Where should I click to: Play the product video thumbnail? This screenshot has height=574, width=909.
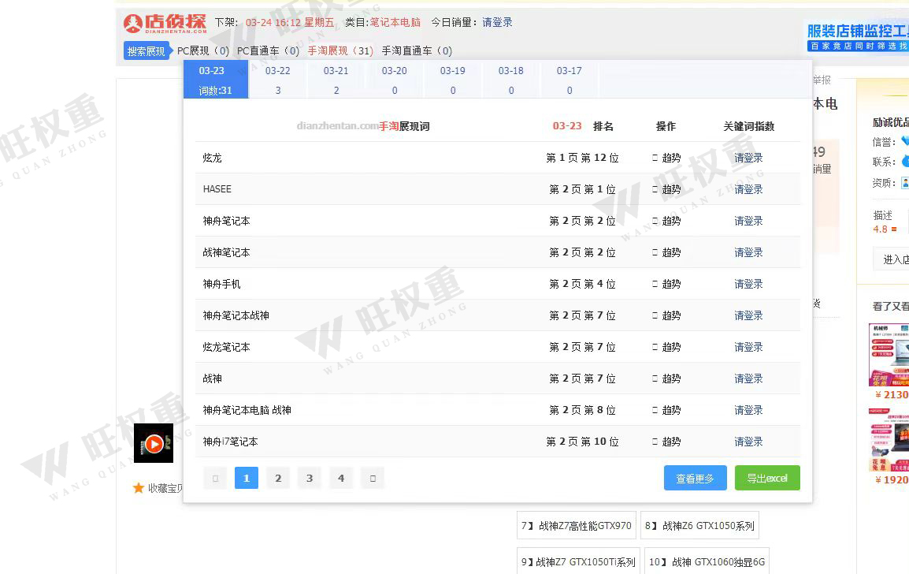[x=154, y=443]
